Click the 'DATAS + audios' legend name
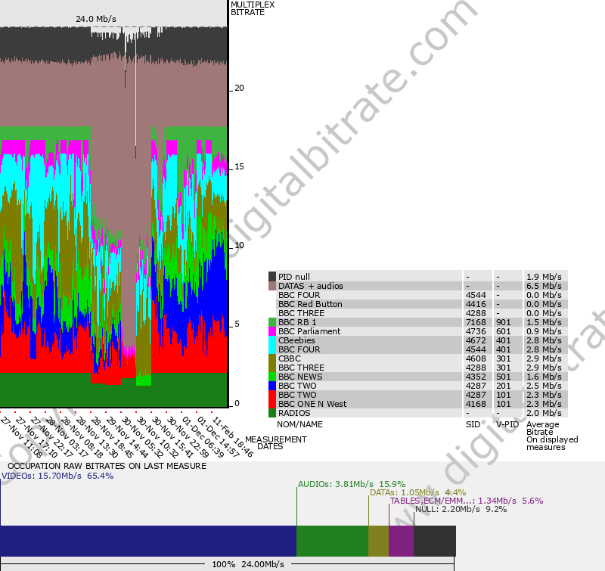Image resolution: width=605 pixels, height=571 pixels. point(311,286)
